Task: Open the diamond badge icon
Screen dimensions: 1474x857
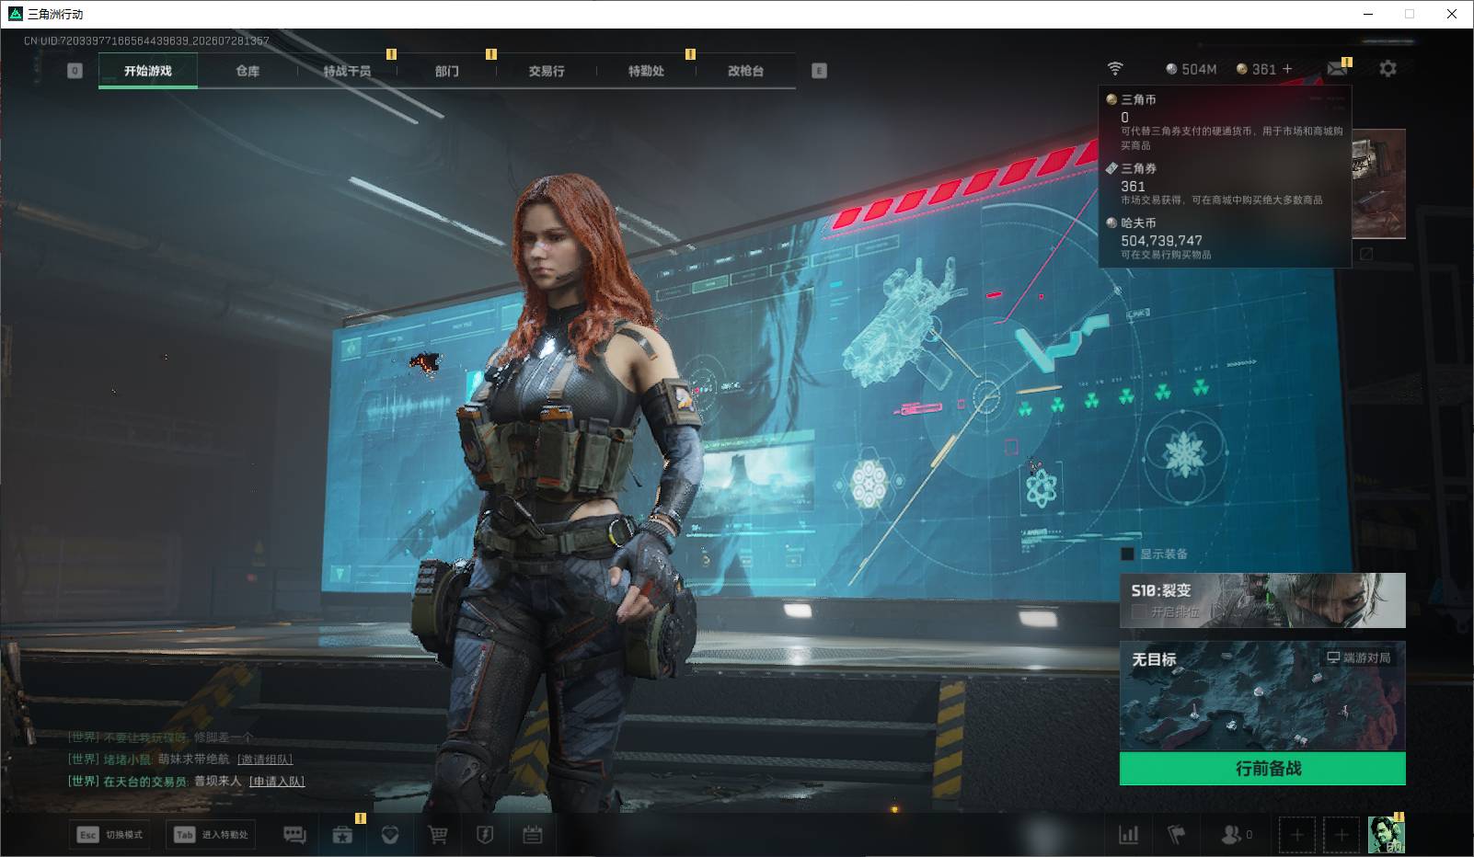Action: 390,835
